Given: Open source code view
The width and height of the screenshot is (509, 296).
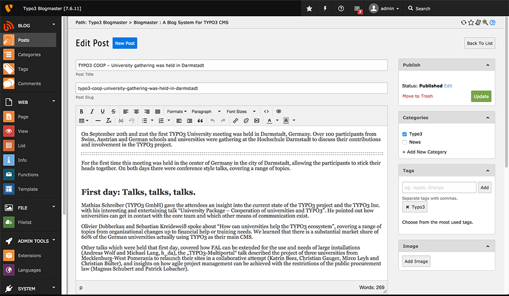Looking at the screenshot, I should [266, 111].
